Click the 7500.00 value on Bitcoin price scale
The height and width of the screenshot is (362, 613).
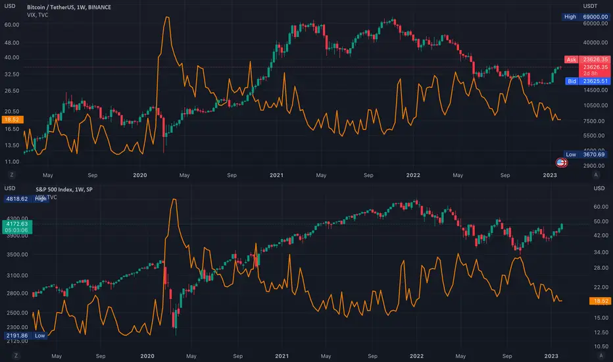594,121
